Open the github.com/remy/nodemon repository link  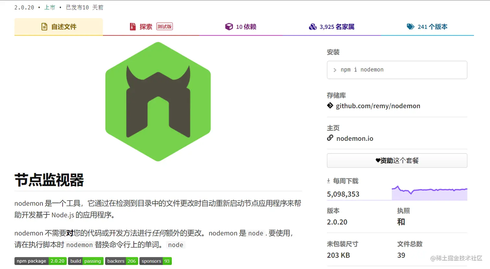click(x=378, y=106)
